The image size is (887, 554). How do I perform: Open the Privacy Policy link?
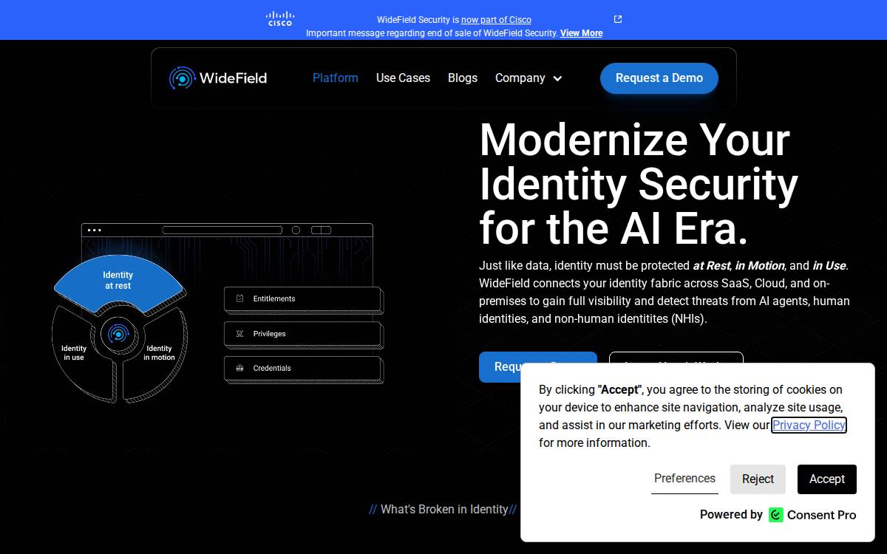point(809,425)
